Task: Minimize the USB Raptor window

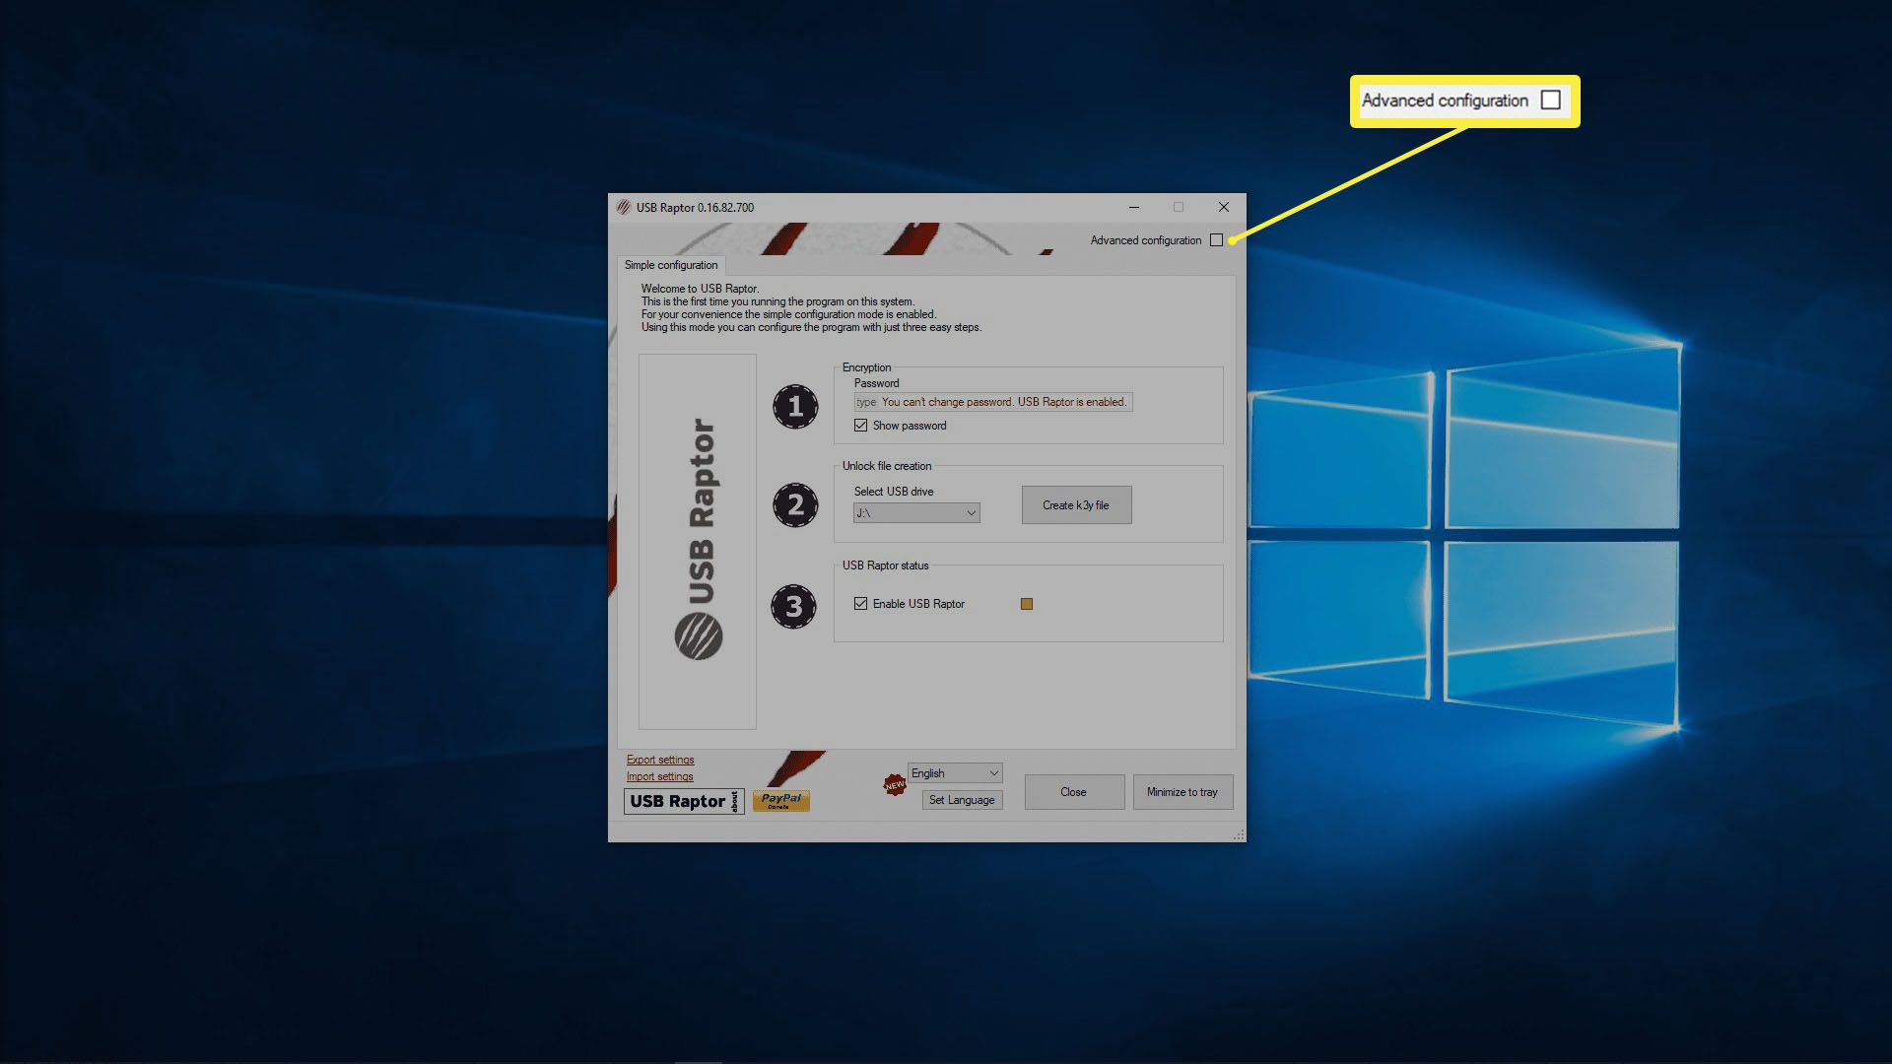Action: (1134, 207)
